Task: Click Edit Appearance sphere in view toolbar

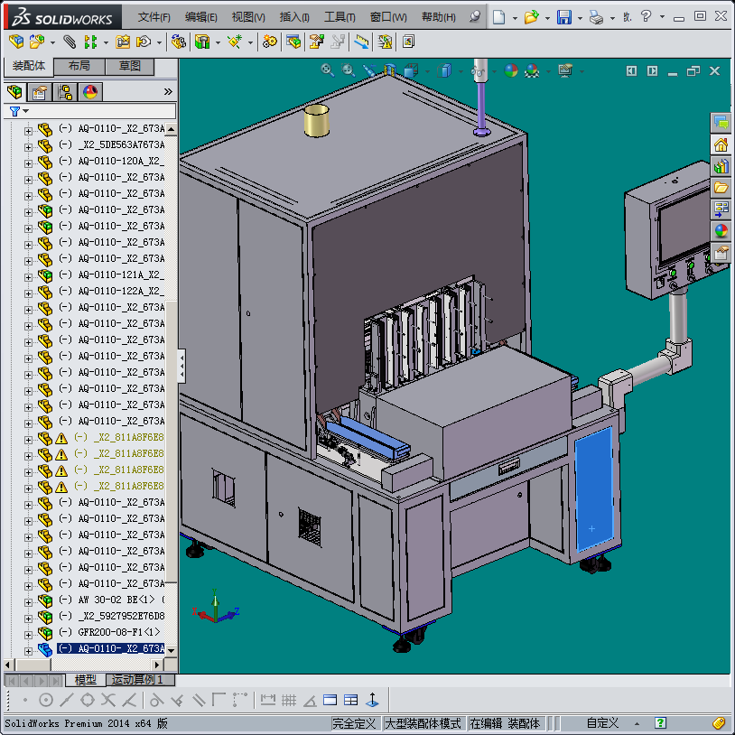Action: pyautogui.click(x=511, y=70)
